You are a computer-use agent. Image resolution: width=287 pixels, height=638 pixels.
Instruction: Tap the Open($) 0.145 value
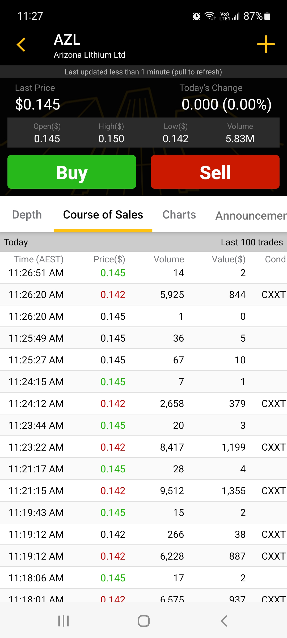tap(47, 138)
